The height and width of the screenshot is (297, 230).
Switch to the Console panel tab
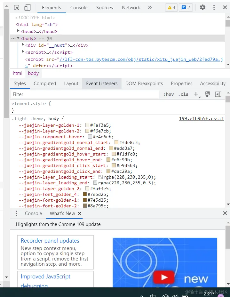pos(79,8)
